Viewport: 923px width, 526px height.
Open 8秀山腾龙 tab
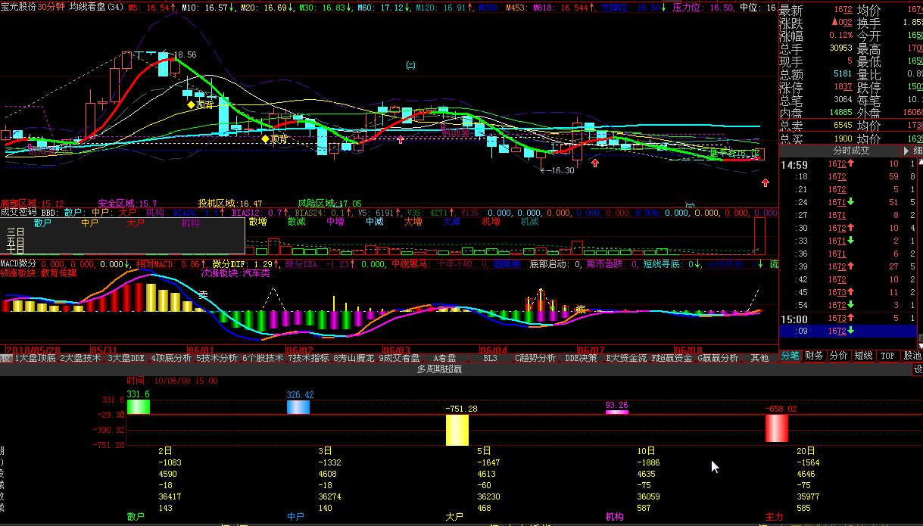click(x=354, y=358)
